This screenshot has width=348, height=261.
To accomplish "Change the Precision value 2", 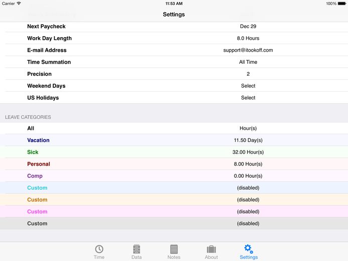I will pos(248,74).
